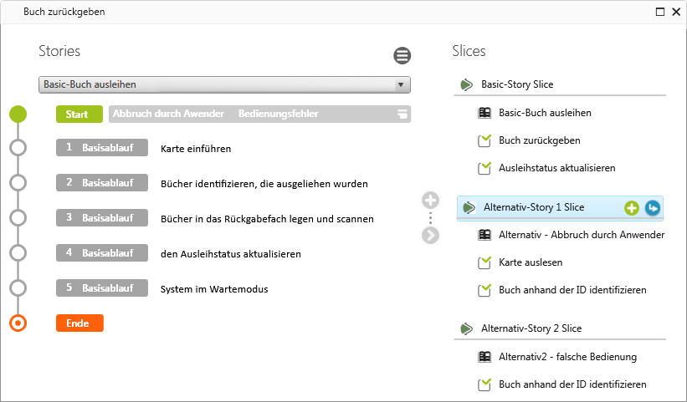The image size is (687, 402).
Task: Toggle checkmark beside Buch zurückgeben slice item
Action: pos(484,140)
